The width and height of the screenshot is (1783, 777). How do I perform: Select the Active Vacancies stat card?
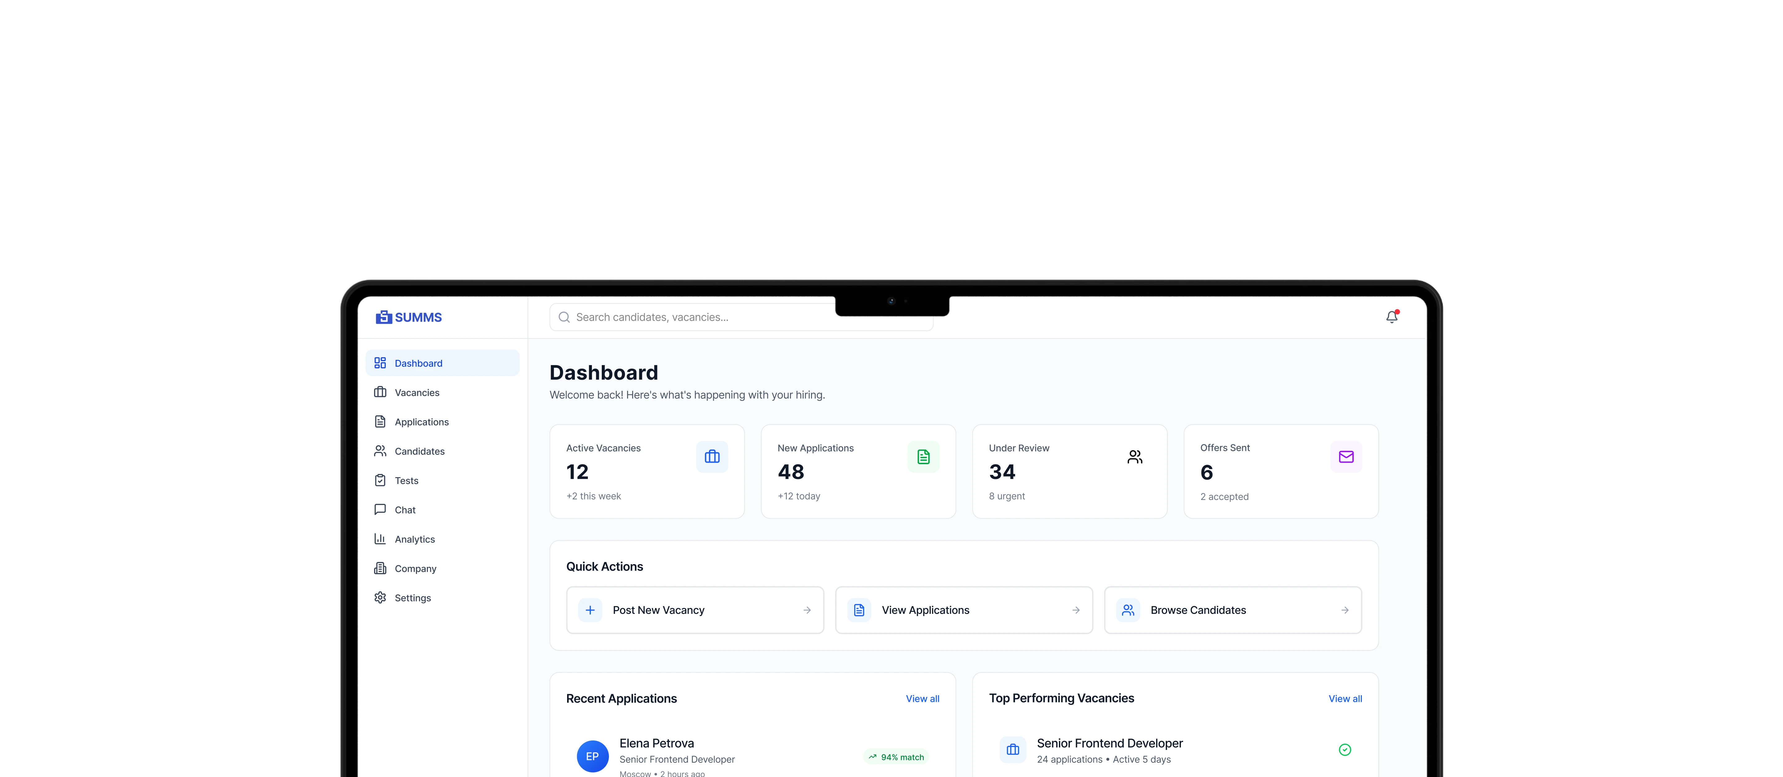(647, 471)
